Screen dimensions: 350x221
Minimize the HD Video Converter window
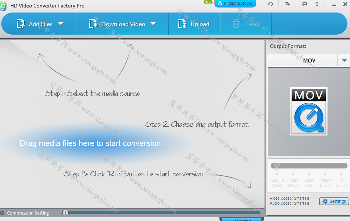[x=334, y=4]
